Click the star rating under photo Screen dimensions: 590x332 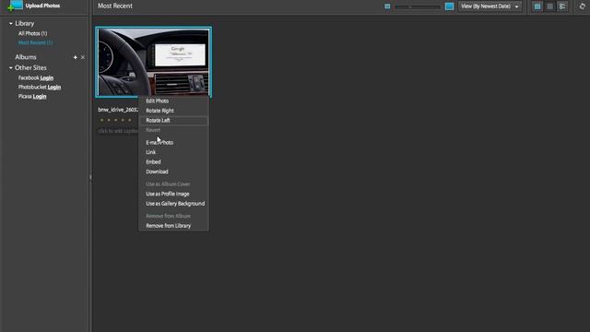(x=115, y=120)
